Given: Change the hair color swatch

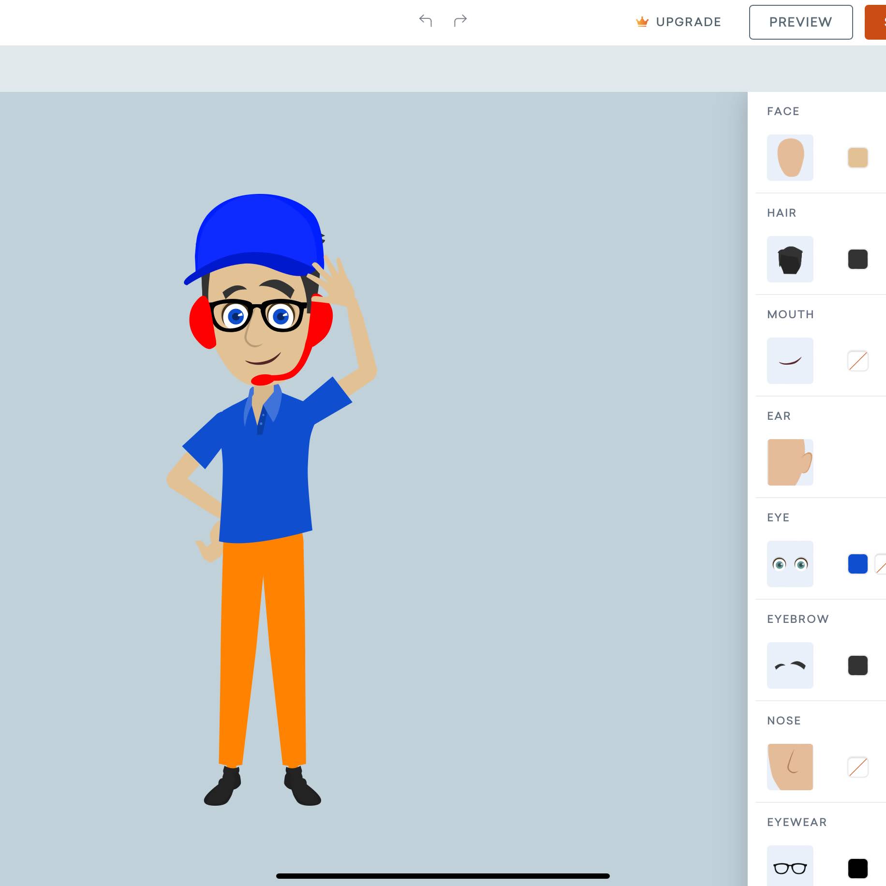Looking at the screenshot, I should click(x=857, y=259).
